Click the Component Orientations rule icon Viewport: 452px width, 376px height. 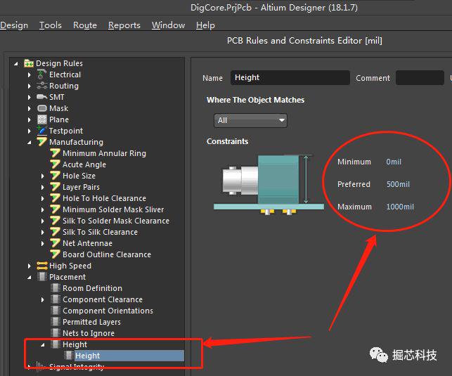pos(56,311)
